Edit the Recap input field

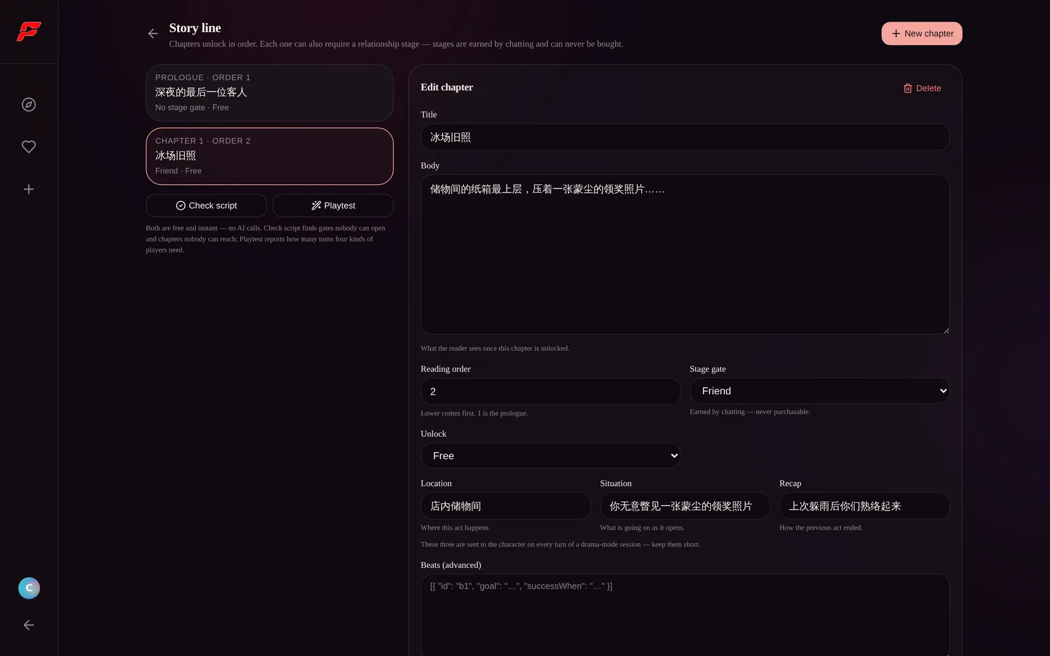[x=864, y=506]
